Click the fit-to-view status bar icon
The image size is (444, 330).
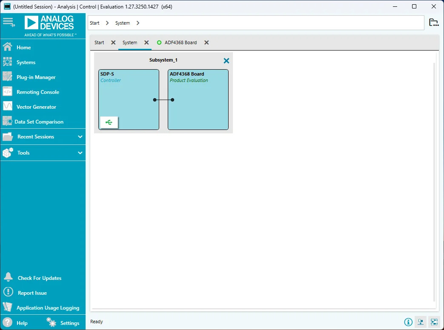[x=434, y=322]
